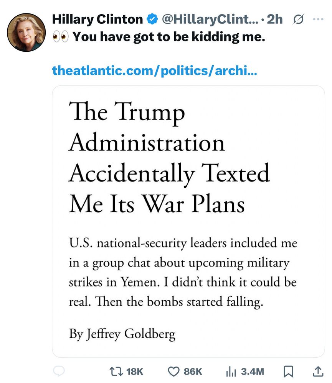Click the share upload arrow icon
Viewport: 332px width, 383px height.
pyautogui.click(x=318, y=371)
